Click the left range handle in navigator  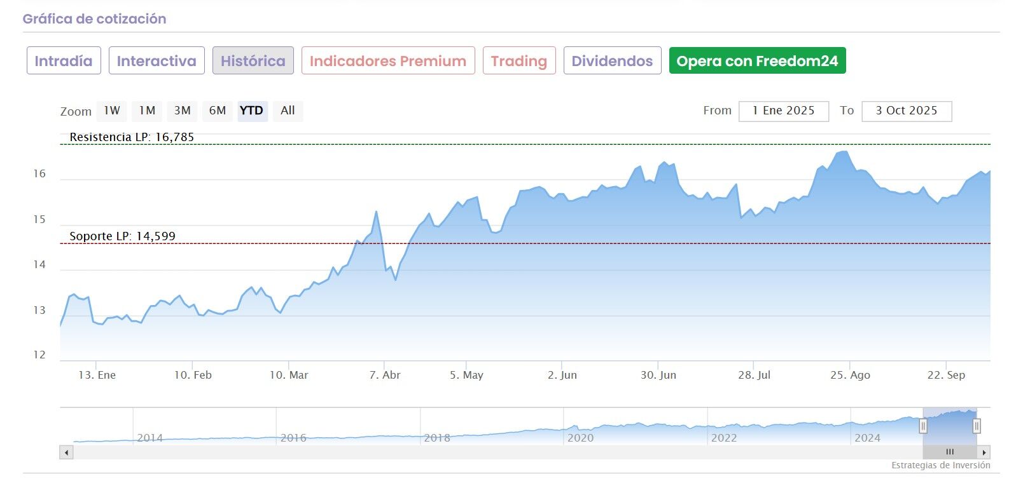click(923, 426)
